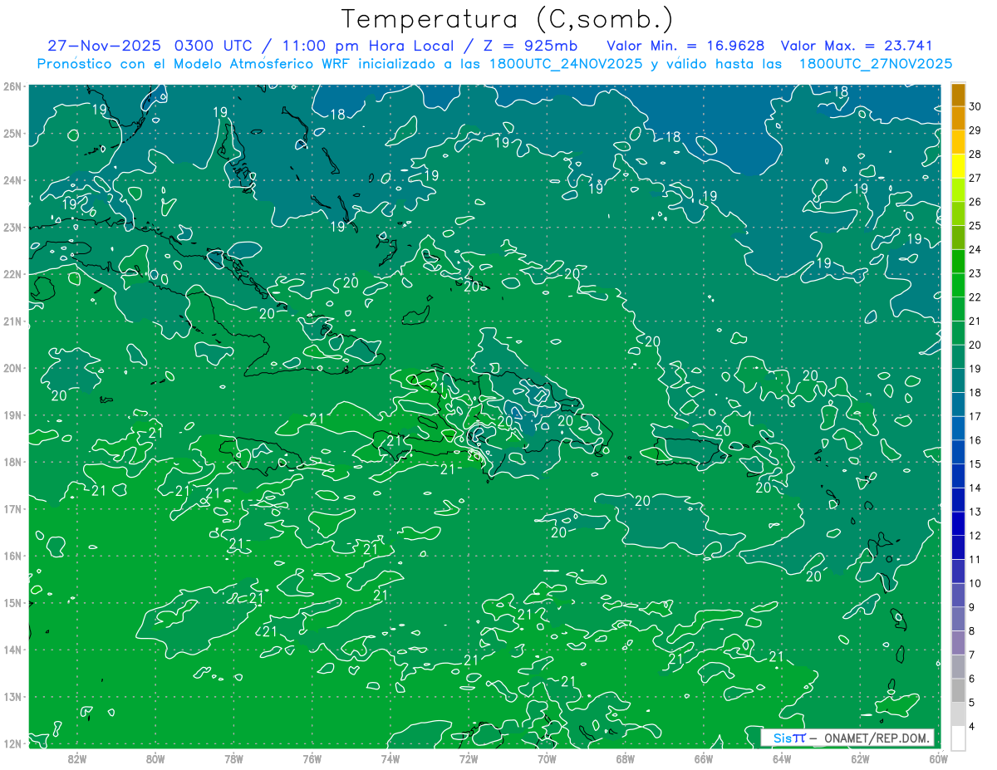The width and height of the screenshot is (997, 770).
Task: Select "Valor Min. = 16.9628" in the header
Action: point(686,46)
